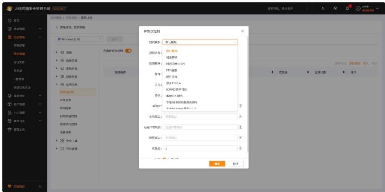Open the cloud upload icon in header
The image size is (385, 192).
pyautogui.click(x=335, y=8)
